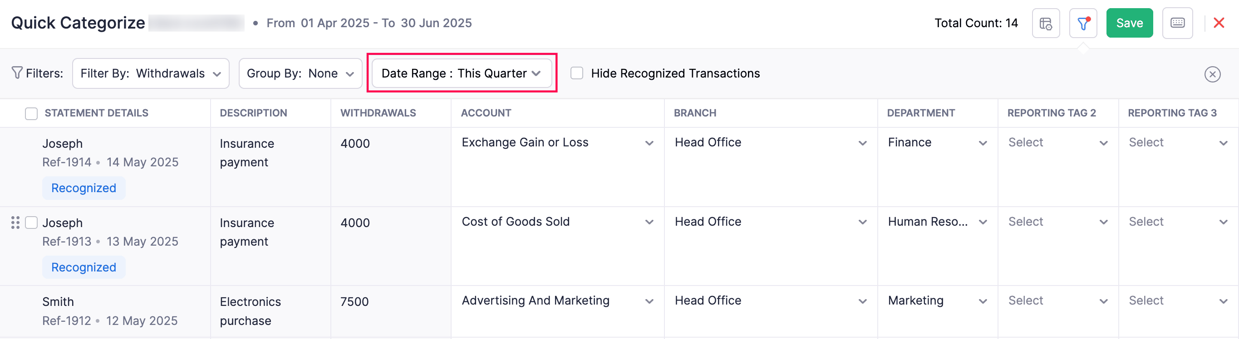Select all rows via the header checkbox
1239x339 pixels.
31,113
